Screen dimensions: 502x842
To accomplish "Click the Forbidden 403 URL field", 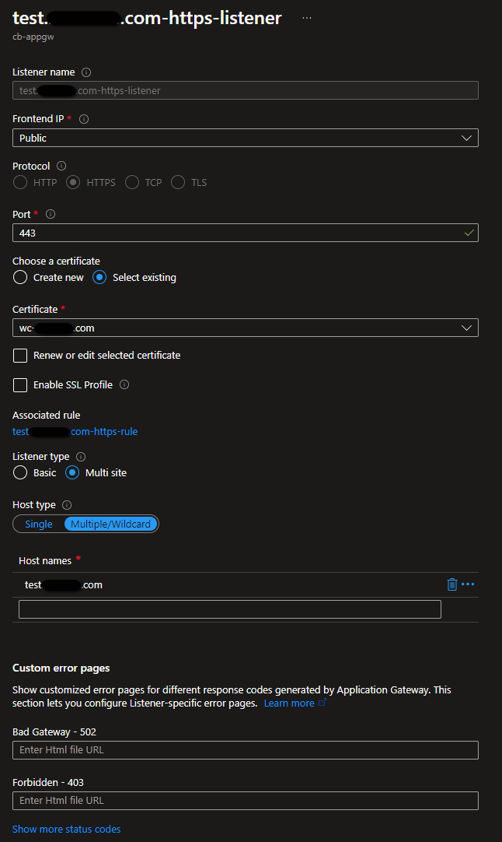I will click(246, 801).
